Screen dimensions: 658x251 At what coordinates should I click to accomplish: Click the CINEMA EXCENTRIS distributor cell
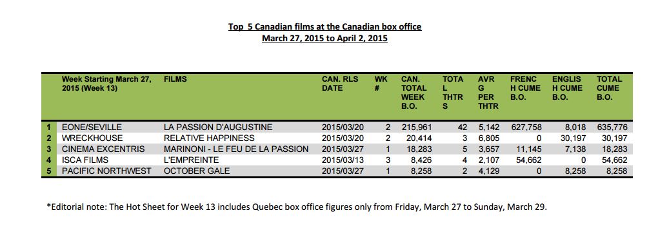[x=103, y=149]
